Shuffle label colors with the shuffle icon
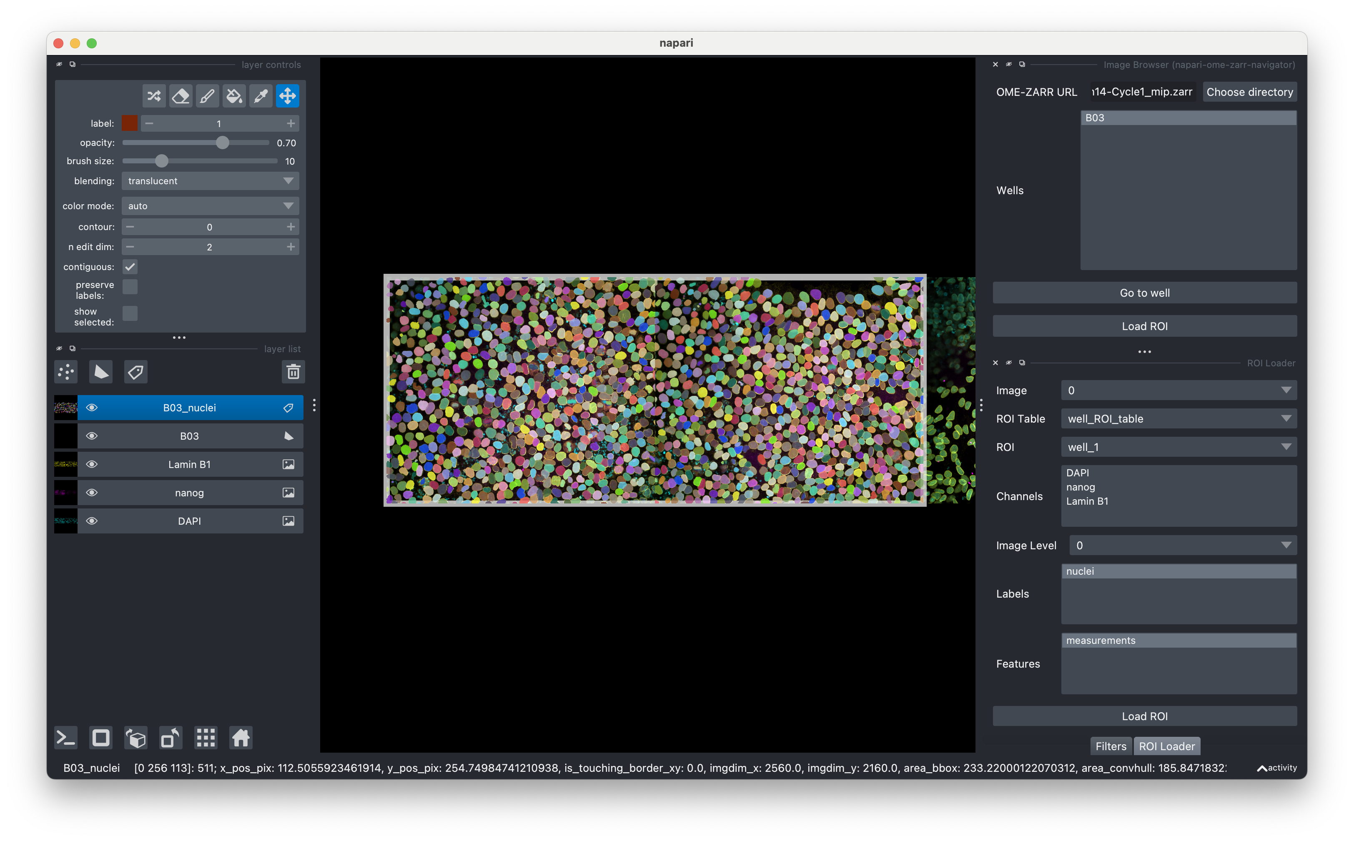Viewport: 1354px width, 841px height. (154, 96)
